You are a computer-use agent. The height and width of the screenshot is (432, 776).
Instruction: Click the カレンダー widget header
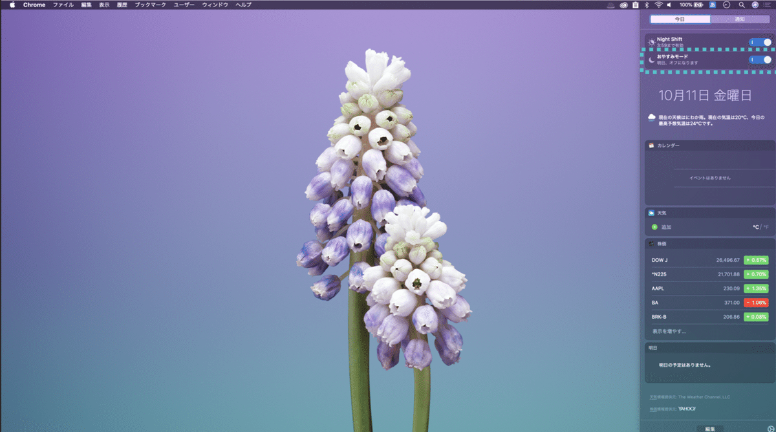[710, 146]
